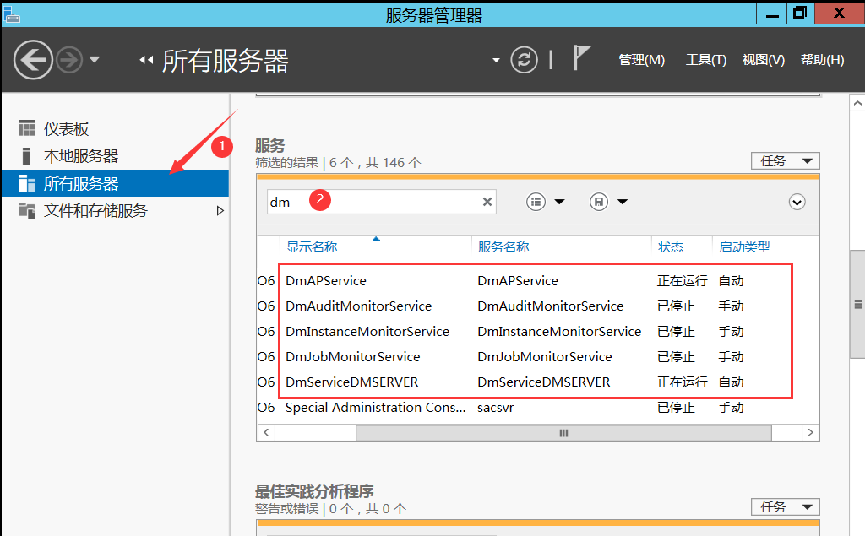Sort by 显示名称 column header
Viewport: 865px width, 536px height.
pyautogui.click(x=312, y=247)
